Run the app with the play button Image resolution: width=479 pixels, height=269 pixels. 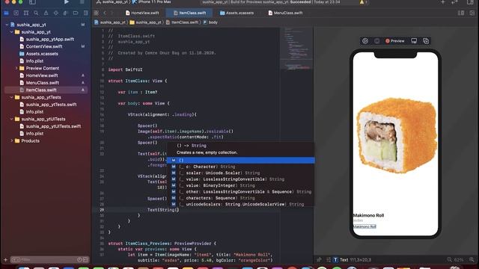(x=67, y=2)
